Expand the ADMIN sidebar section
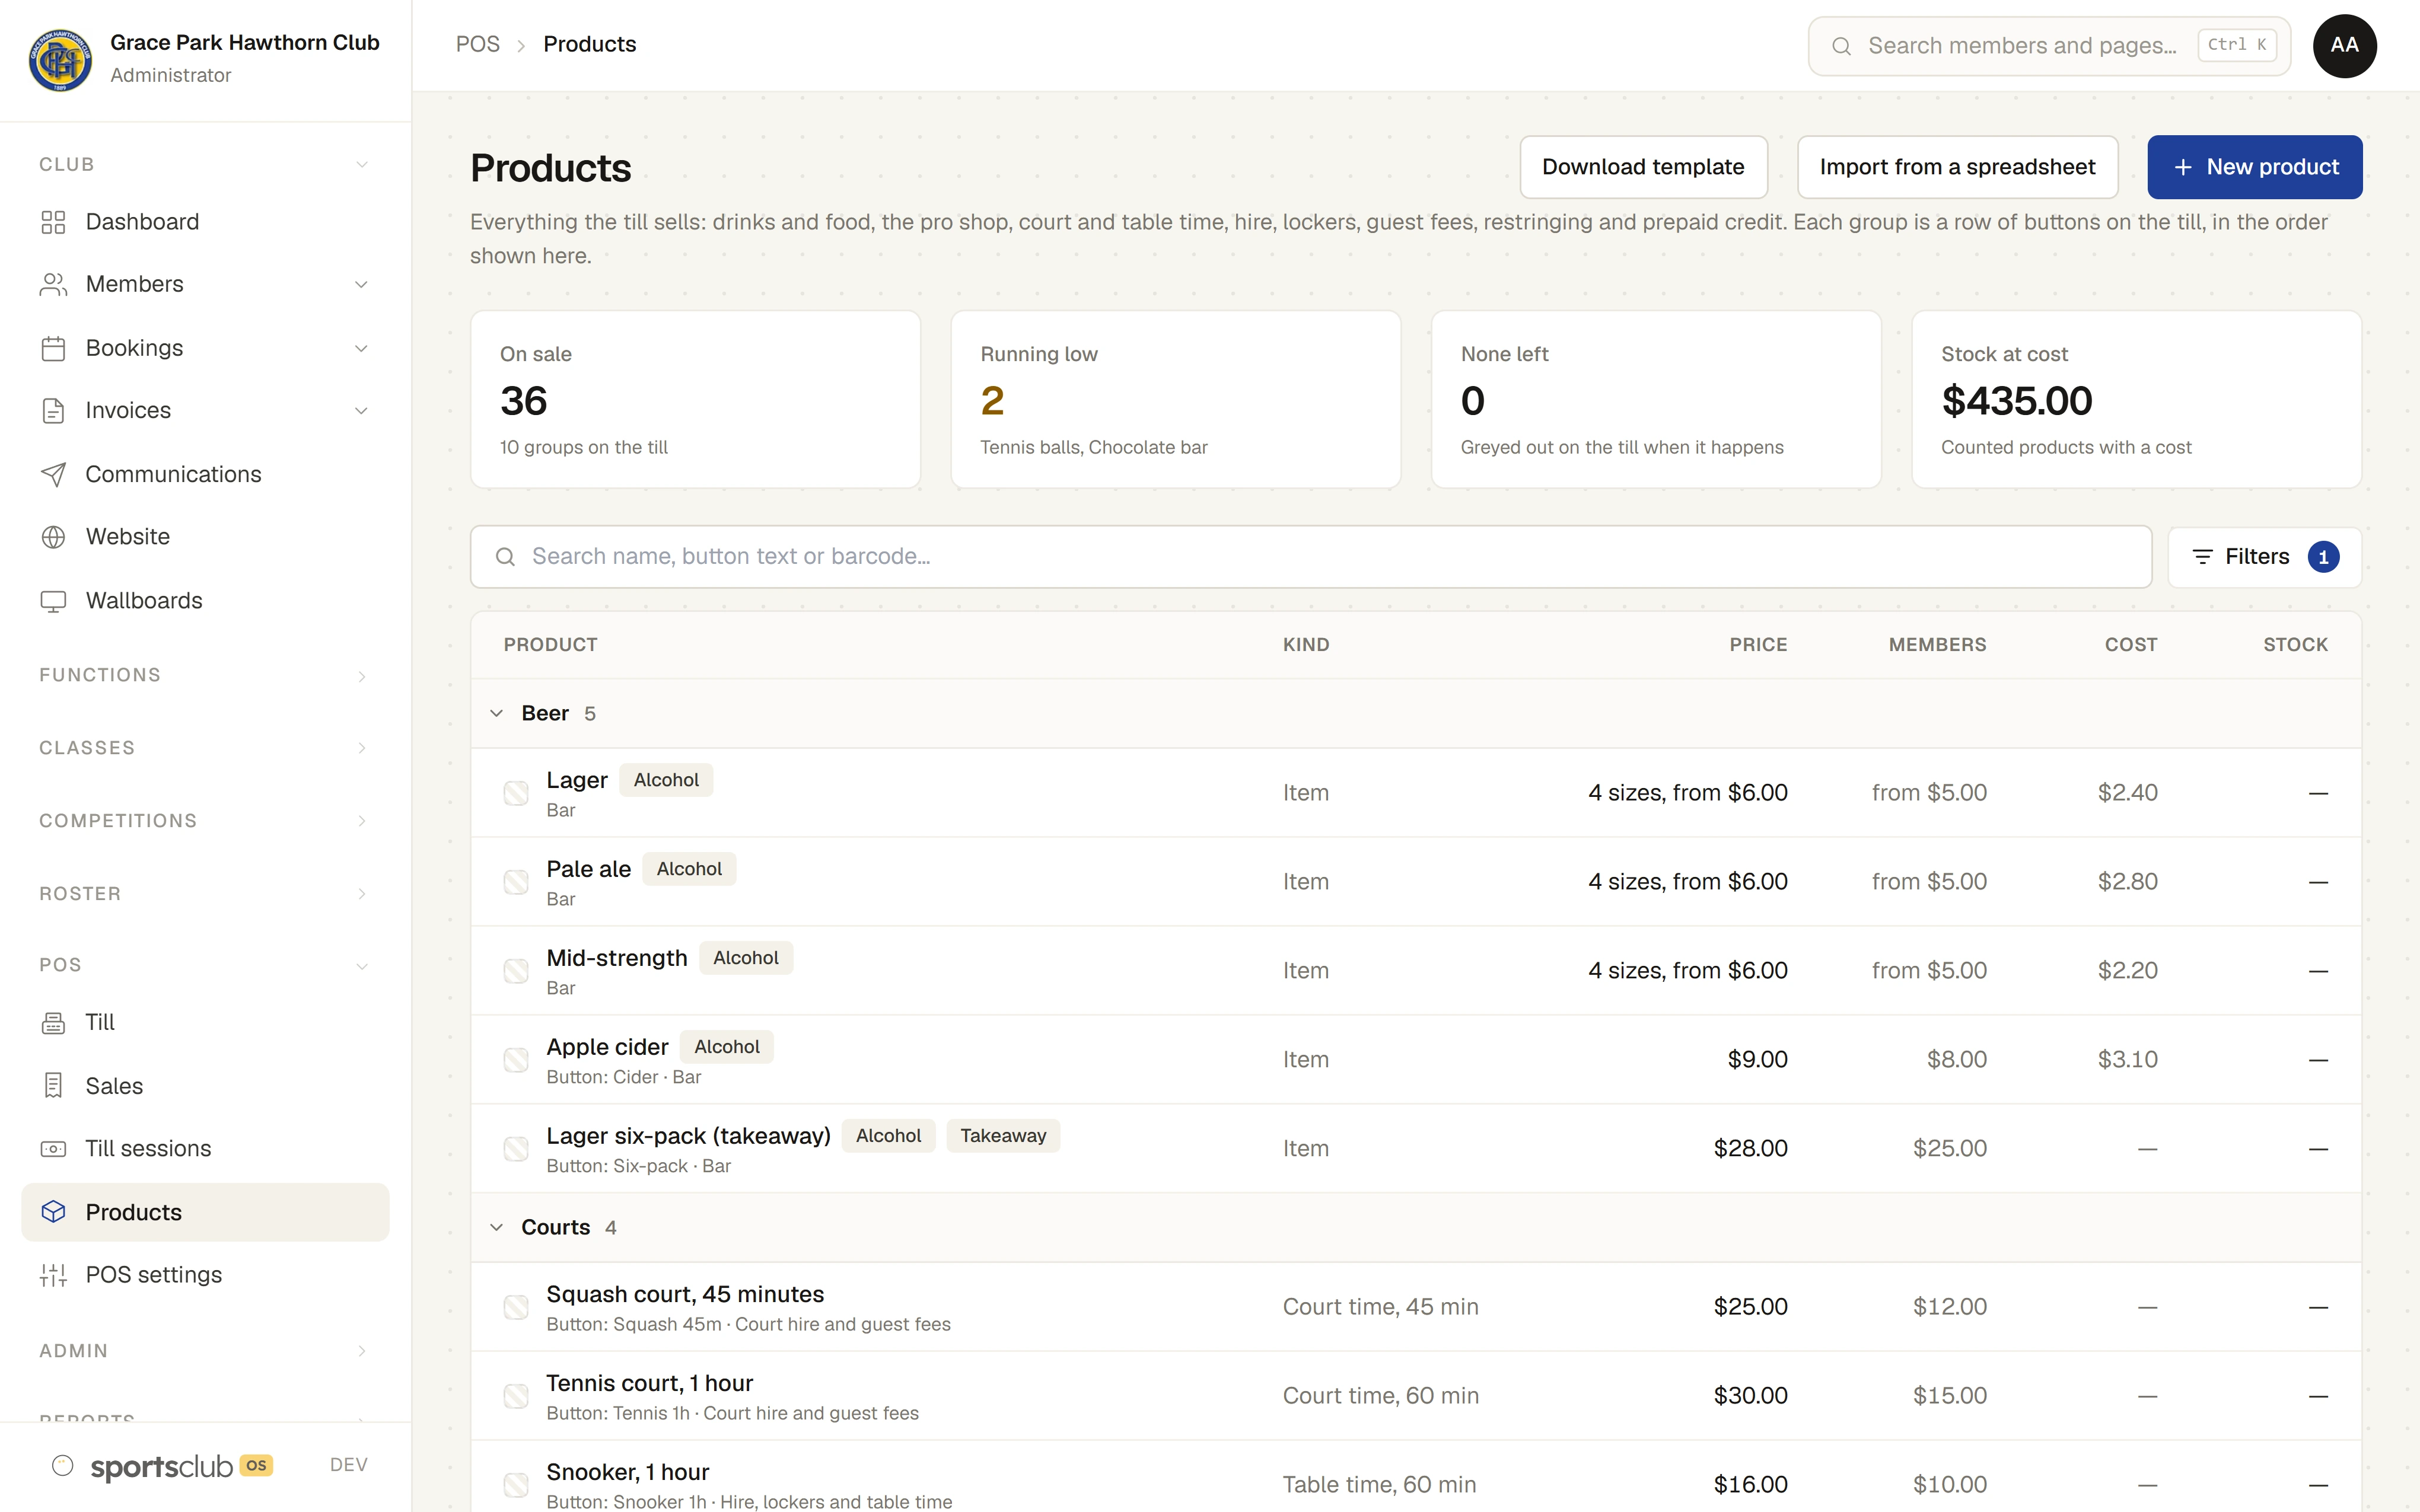The width and height of the screenshot is (2420, 1512). point(205,1351)
